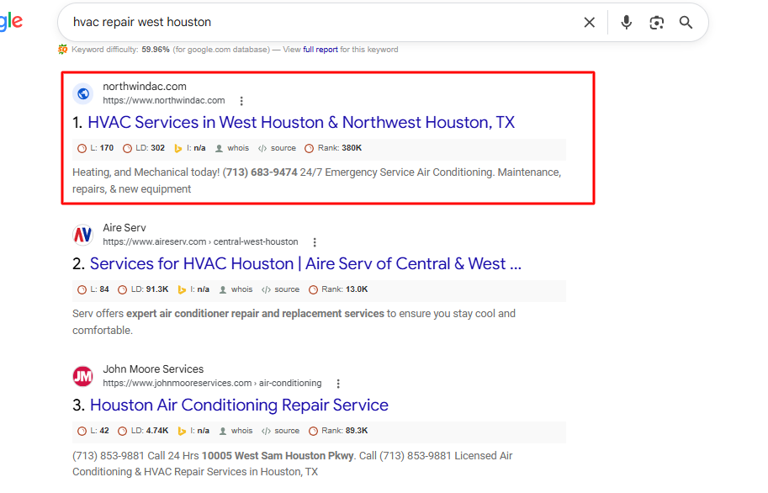The height and width of the screenshot is (493, 768).
Task: Click L: 170 links metric for northwindac
Action: (x=96, y=148)
